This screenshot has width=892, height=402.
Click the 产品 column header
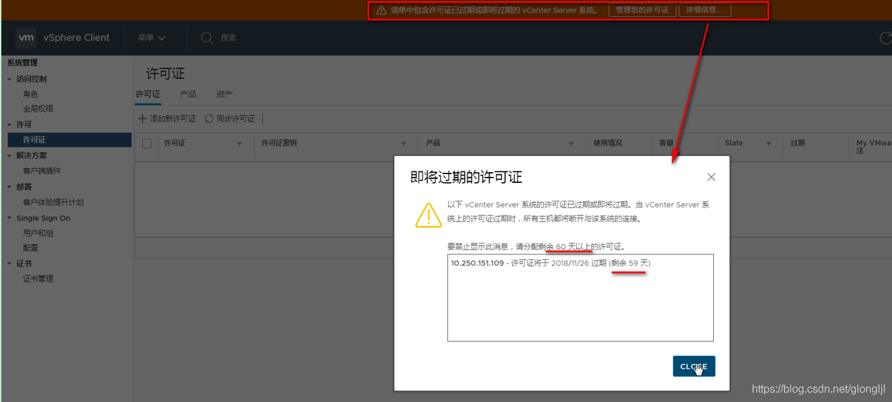(x=433, y=144)
